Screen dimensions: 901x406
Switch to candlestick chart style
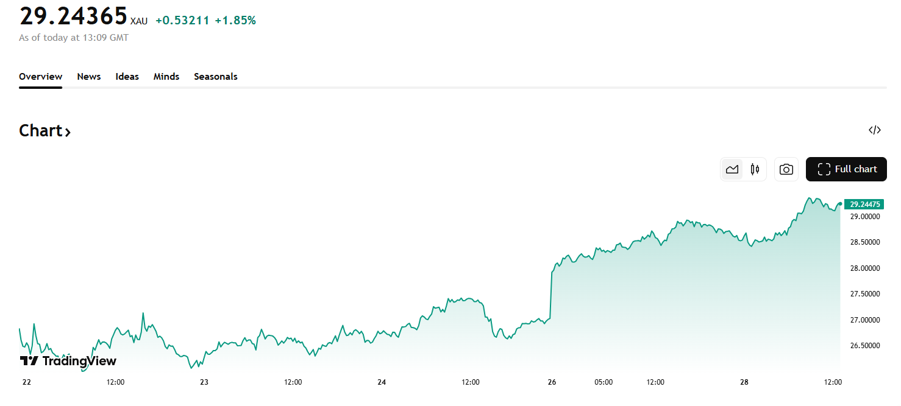pos(755,169)
